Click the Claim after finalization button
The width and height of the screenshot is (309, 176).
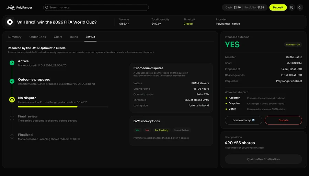tap(263, 159)
